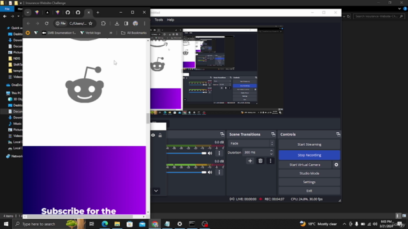Viewport: 408px width, 229px height.
Task: Open OBS Settings button
Action: pyautogui.click(x=309, y=182)
